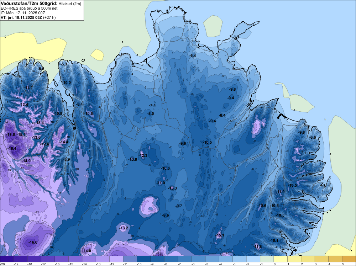Image resolution: width=356 pixels, height=266 pixels.
Task: Click the -6.4 temperature value
Action: [x=193, y=55]
